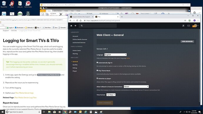Click Save in the password toolbar
The width and height of the screenshot is (203, 114).
coord(55,28)
